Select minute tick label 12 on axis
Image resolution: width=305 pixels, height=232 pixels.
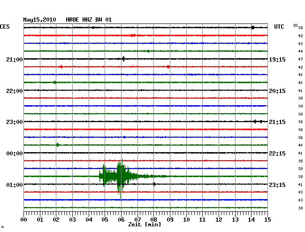[219, 219]
